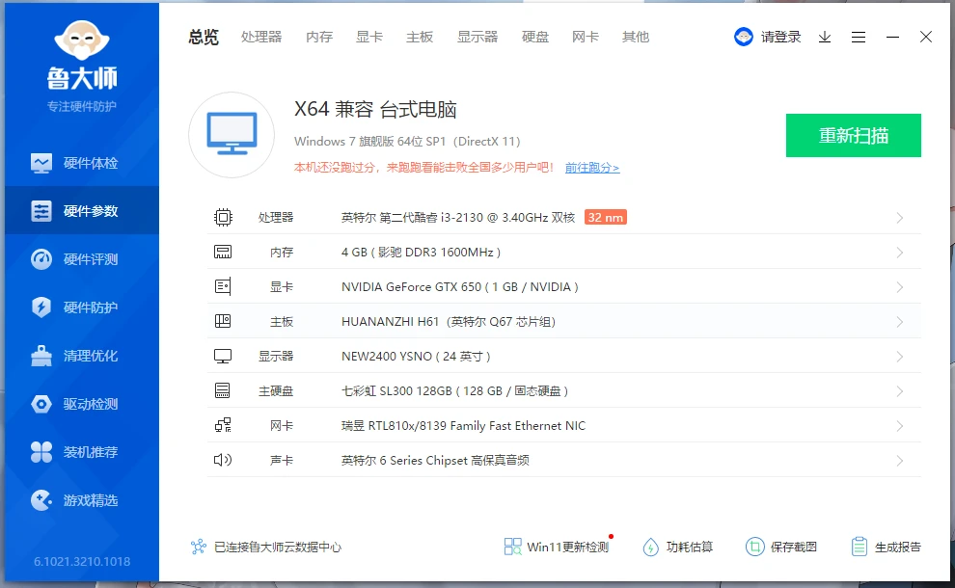Click 生成报告 to generate report
This screenshot has width=955, height=588.
coord(886,547)
